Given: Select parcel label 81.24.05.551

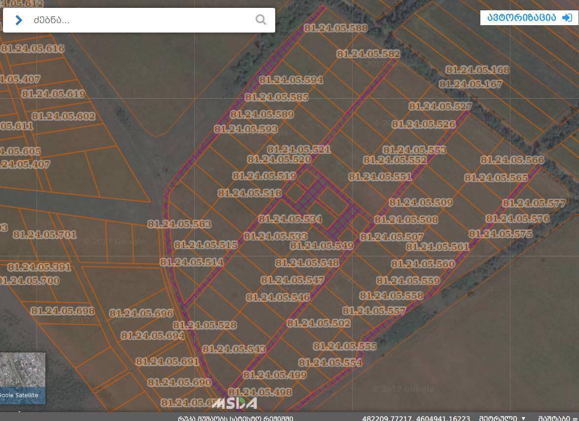Looking at the screenshot, I should tap(380, 177).
